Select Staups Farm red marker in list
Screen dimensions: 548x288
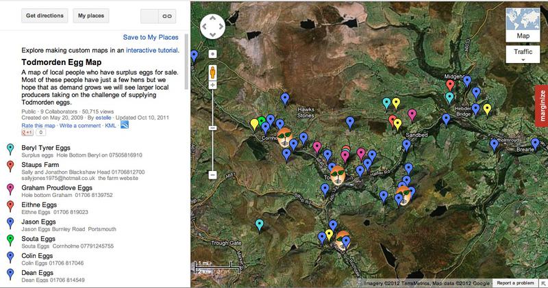click(x=10, y=166)
